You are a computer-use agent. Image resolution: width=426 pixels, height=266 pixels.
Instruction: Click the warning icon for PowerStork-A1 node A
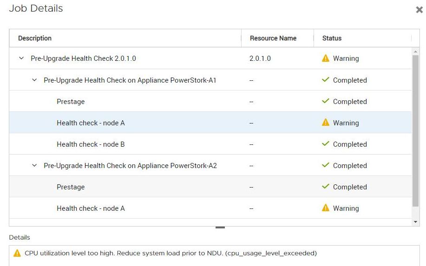click(326, 123)
